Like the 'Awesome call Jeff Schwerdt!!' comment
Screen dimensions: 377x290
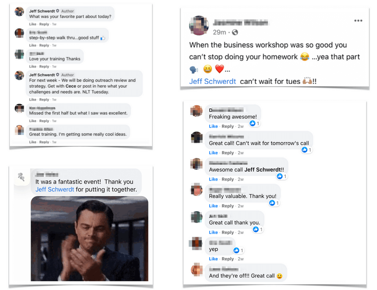[213, 179]
